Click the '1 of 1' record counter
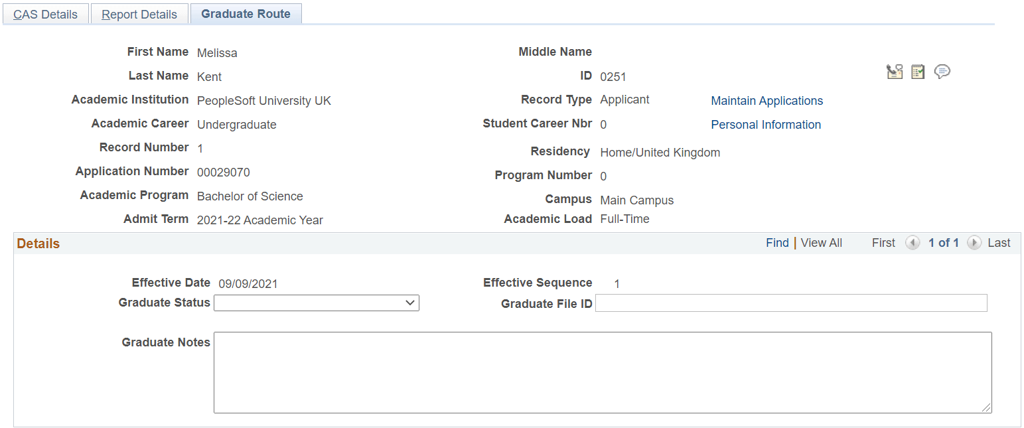 (x=943, y=242)
